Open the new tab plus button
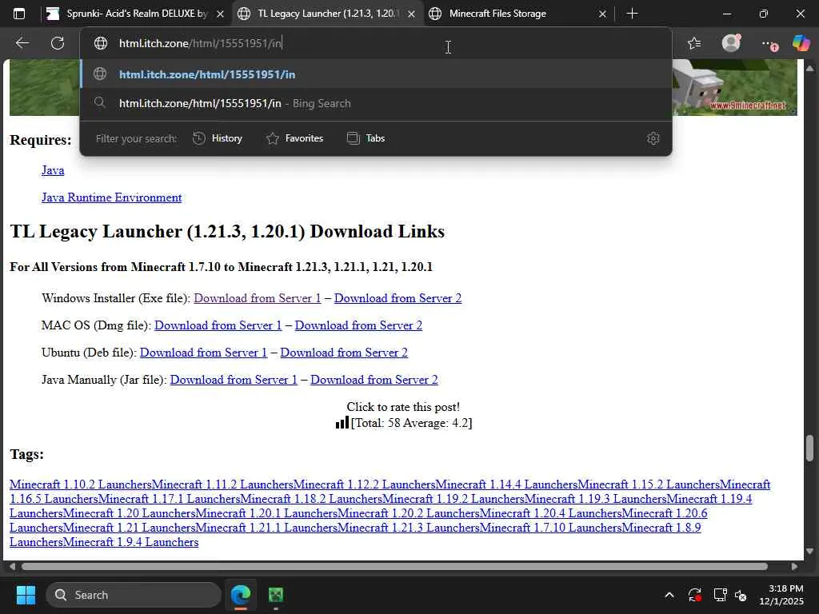This screenshot has width=819, height=614. [632, 14]
